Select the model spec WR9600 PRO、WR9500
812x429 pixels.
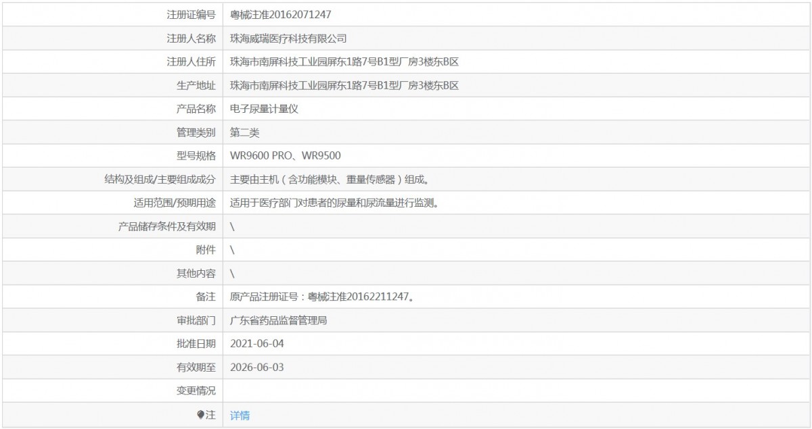click(286, 156)
